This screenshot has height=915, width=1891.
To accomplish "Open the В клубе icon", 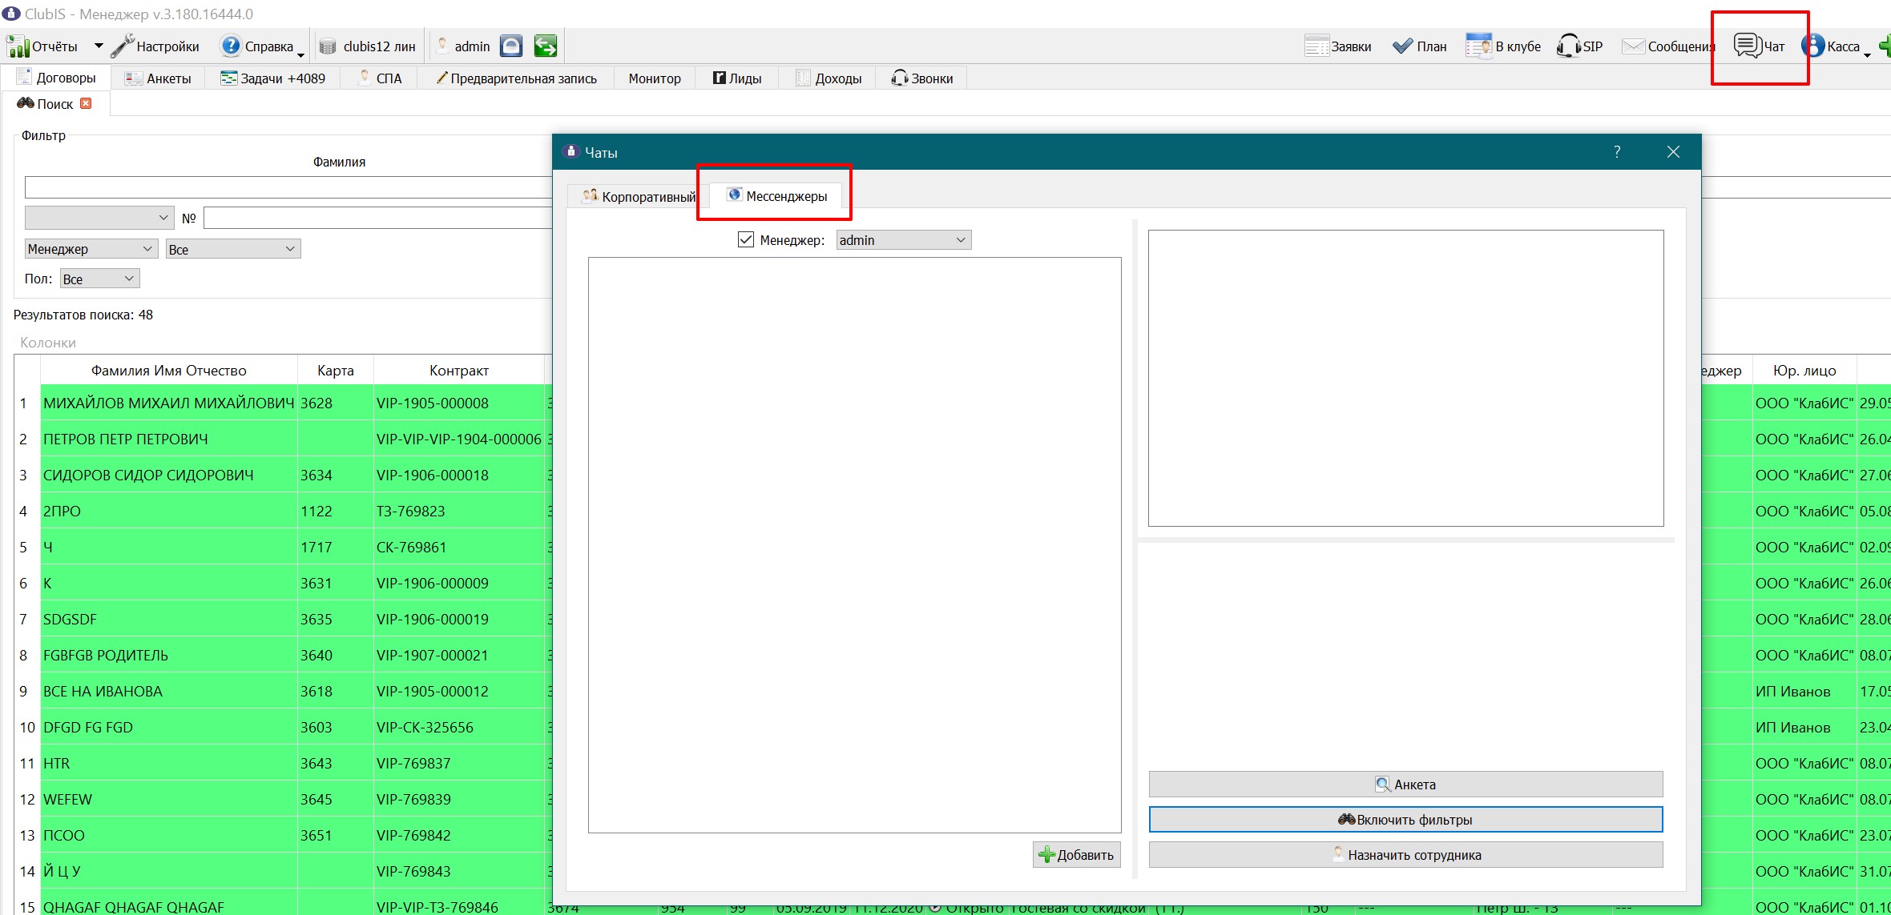I will point(1478,46).
